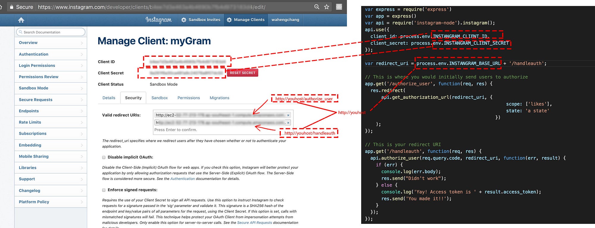595x228 pixels.
Task: Remove the first redirect URI starting http://ec2-
Action: coord(288,115)
